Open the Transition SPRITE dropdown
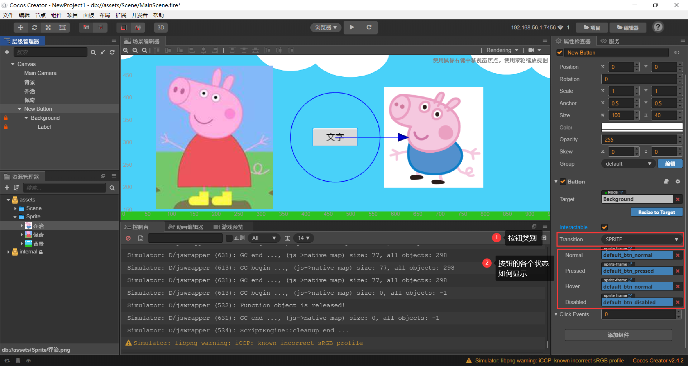688x366 pixels. click(641, 239)
